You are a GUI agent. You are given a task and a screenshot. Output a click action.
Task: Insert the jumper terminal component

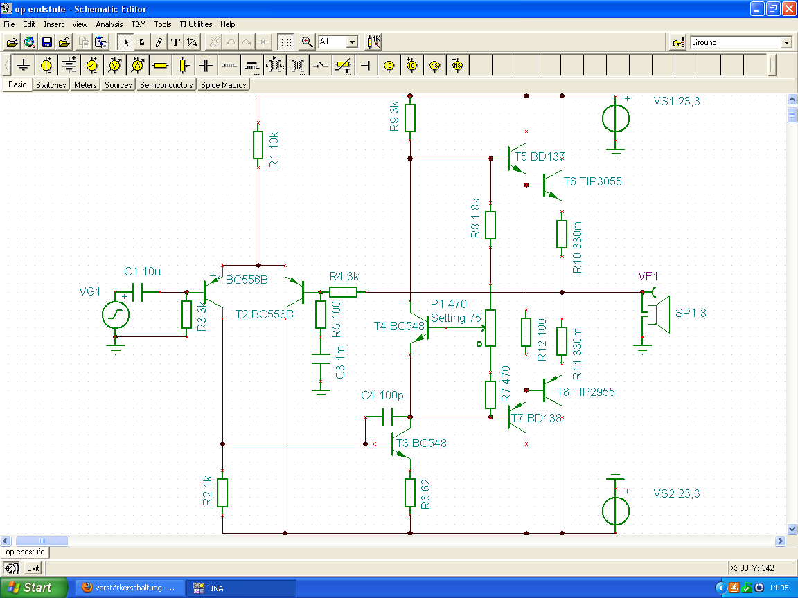(366, 66)
